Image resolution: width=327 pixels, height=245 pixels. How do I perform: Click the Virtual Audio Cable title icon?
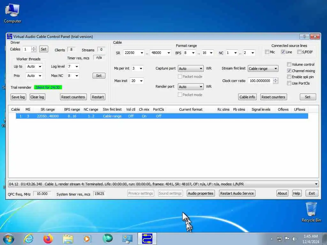[x=10, y=36]
